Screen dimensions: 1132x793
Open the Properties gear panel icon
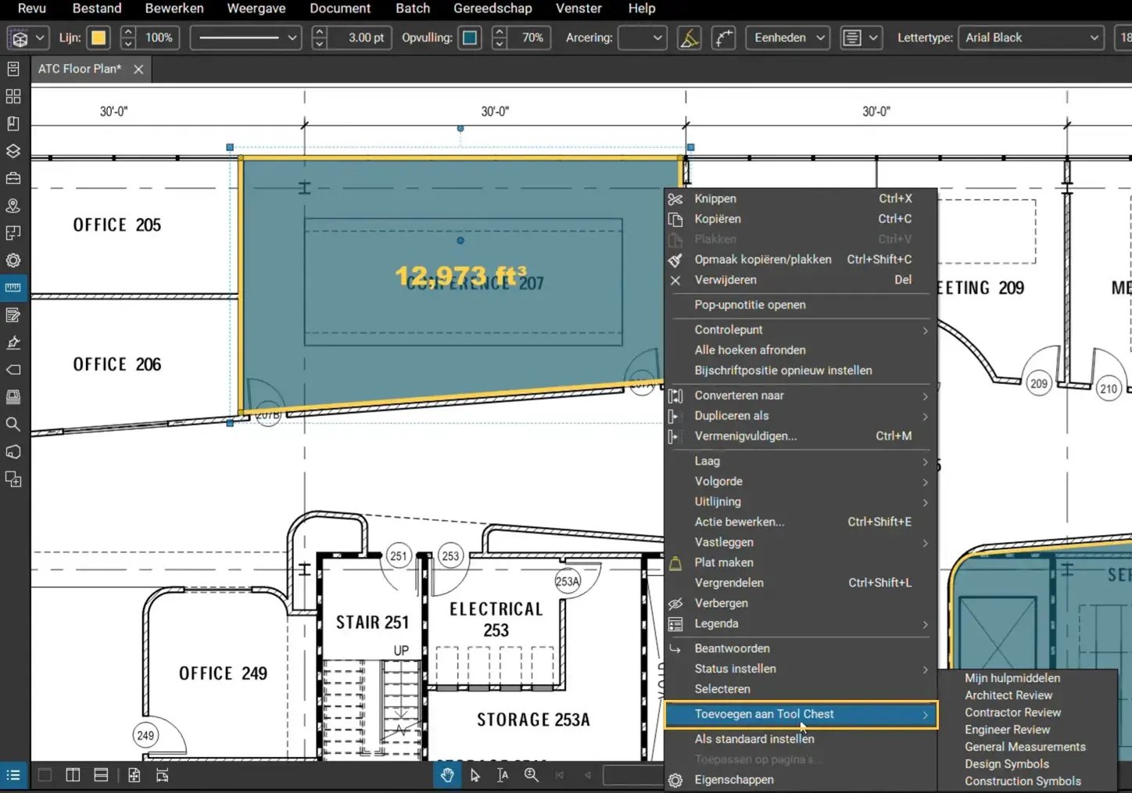(13, 260)
